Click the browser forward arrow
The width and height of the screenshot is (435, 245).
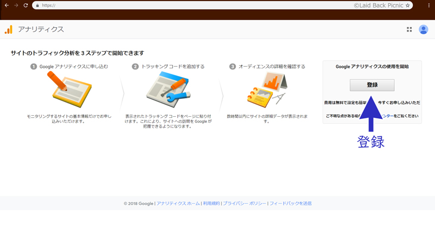[16, 5]
